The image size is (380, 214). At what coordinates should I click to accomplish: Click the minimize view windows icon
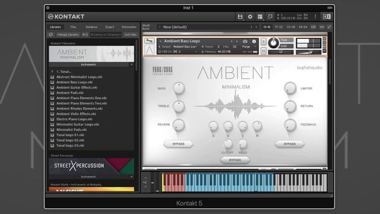[270, 17]
